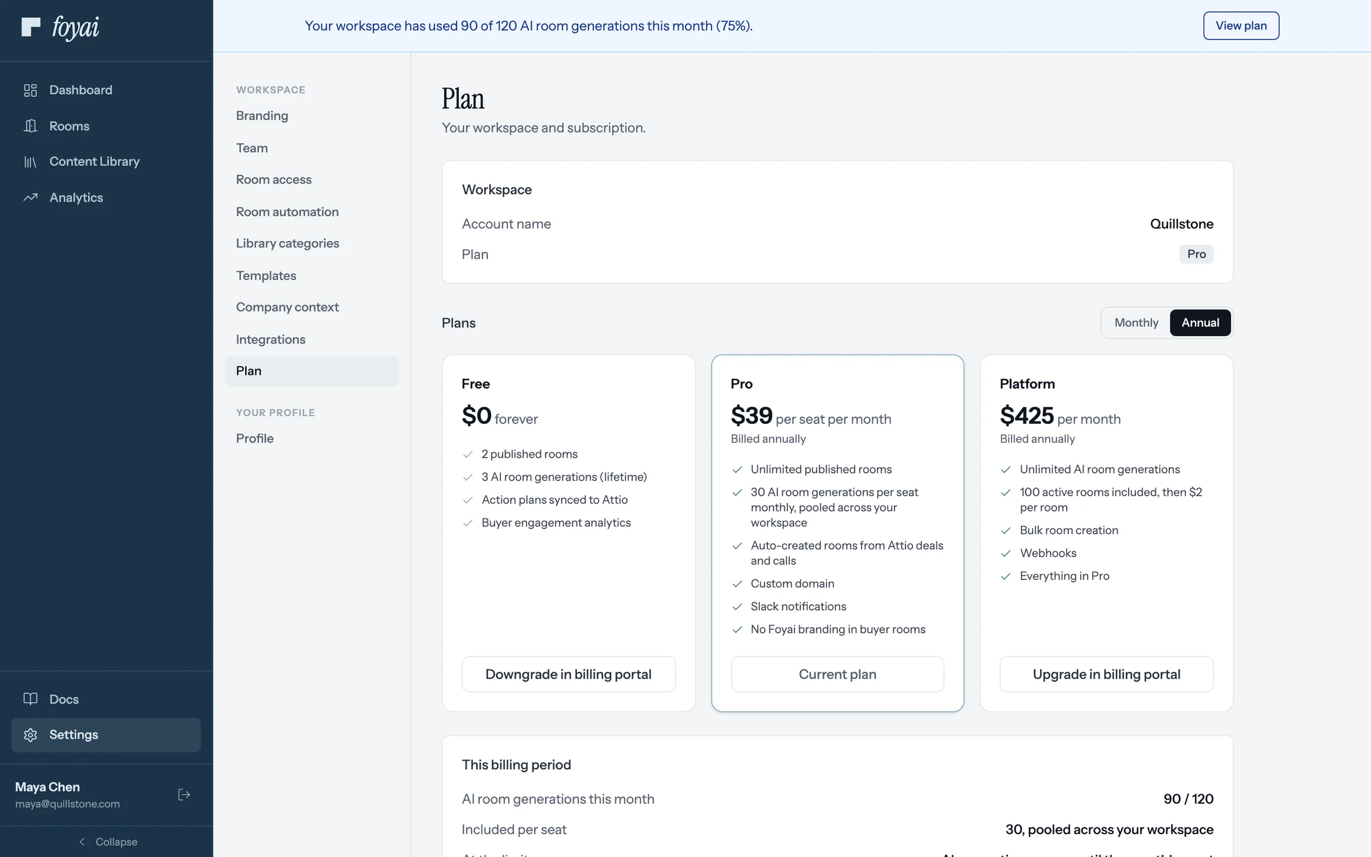Open Room automation settings
Viewport: 1371px width, 857px height.
click(x=311, y=211)
